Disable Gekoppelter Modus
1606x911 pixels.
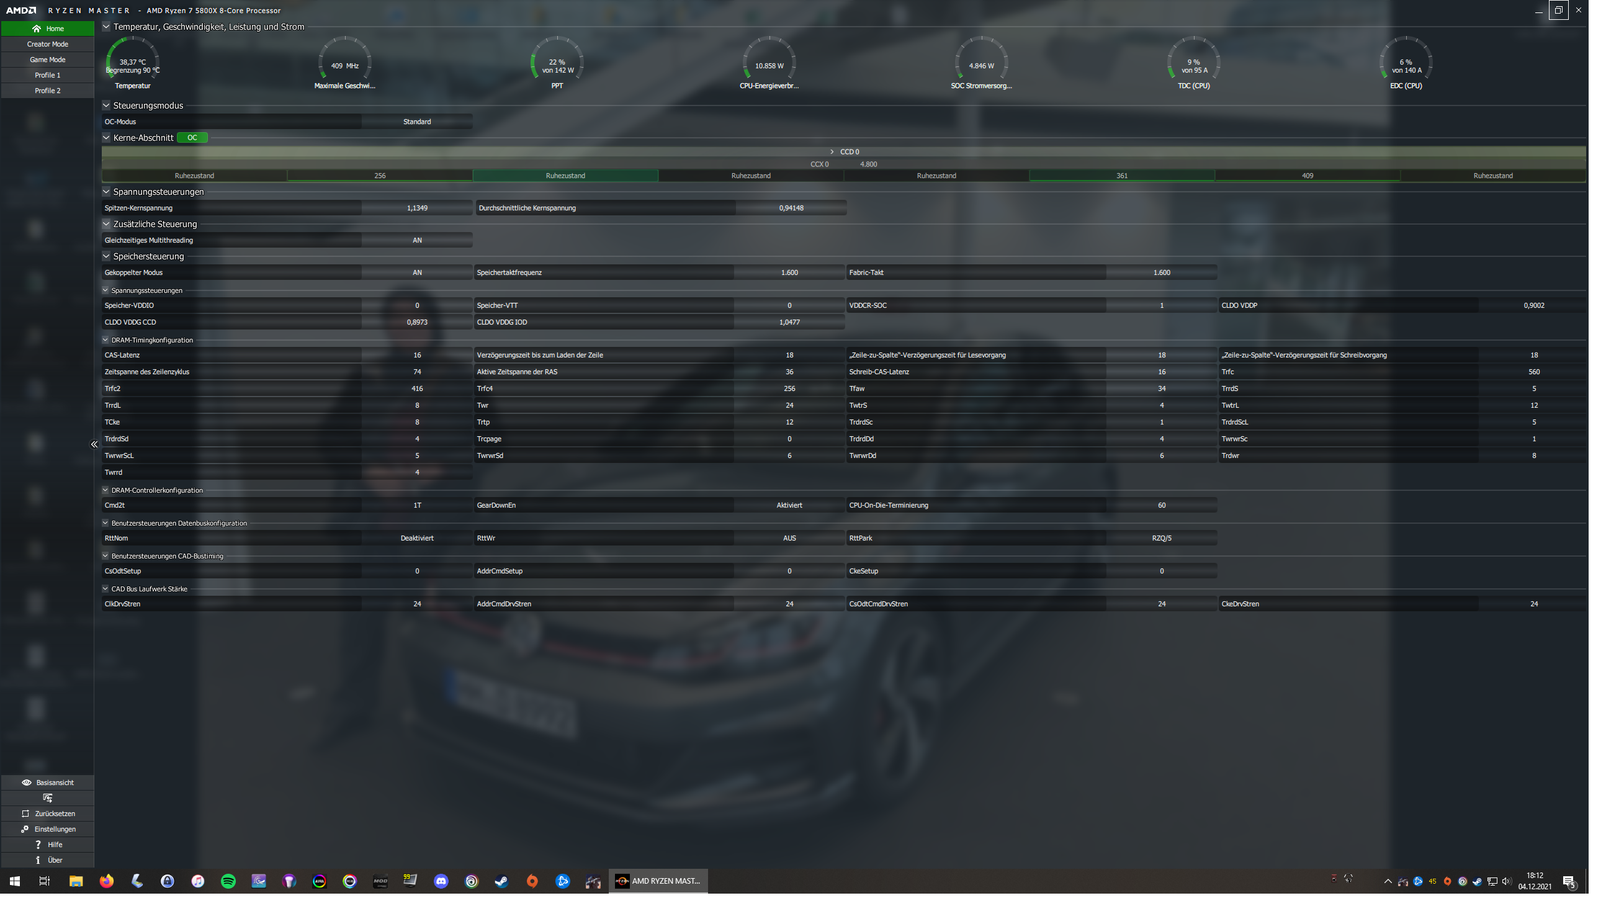point(416,272)
